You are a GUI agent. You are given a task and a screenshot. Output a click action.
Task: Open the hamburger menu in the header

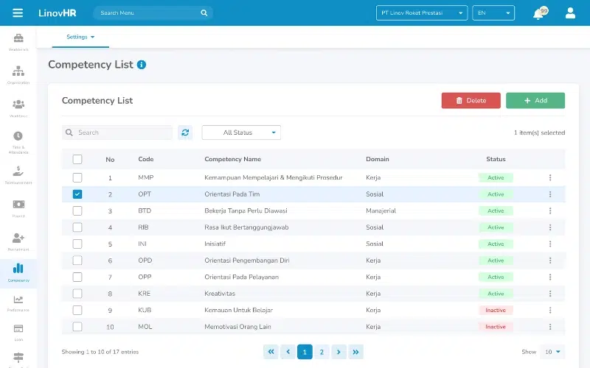(18, 13)
